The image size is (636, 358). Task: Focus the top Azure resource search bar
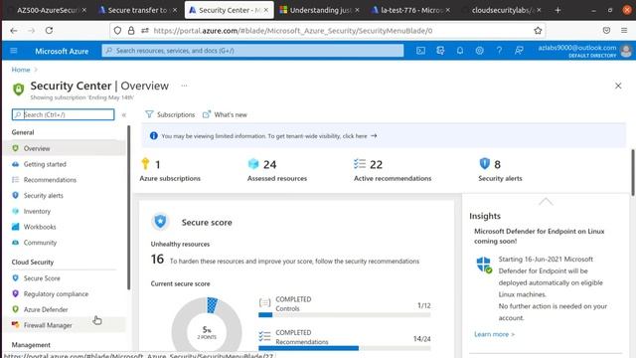(x=252, y=51)
